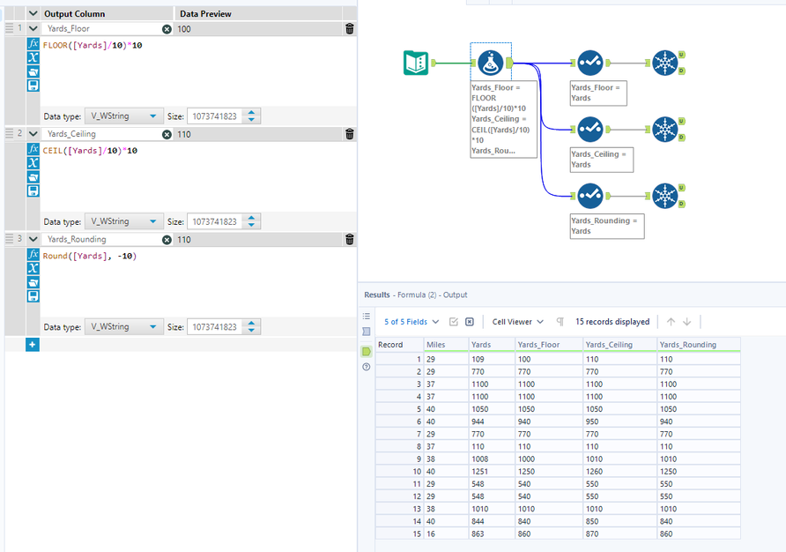Select results row 10 with Yards 1251
Image resolution: width=786 pixels, height=552 pixels.
(x=558, y=471)
